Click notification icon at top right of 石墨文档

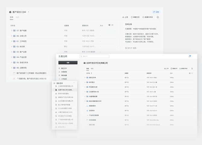coord(190,56)
